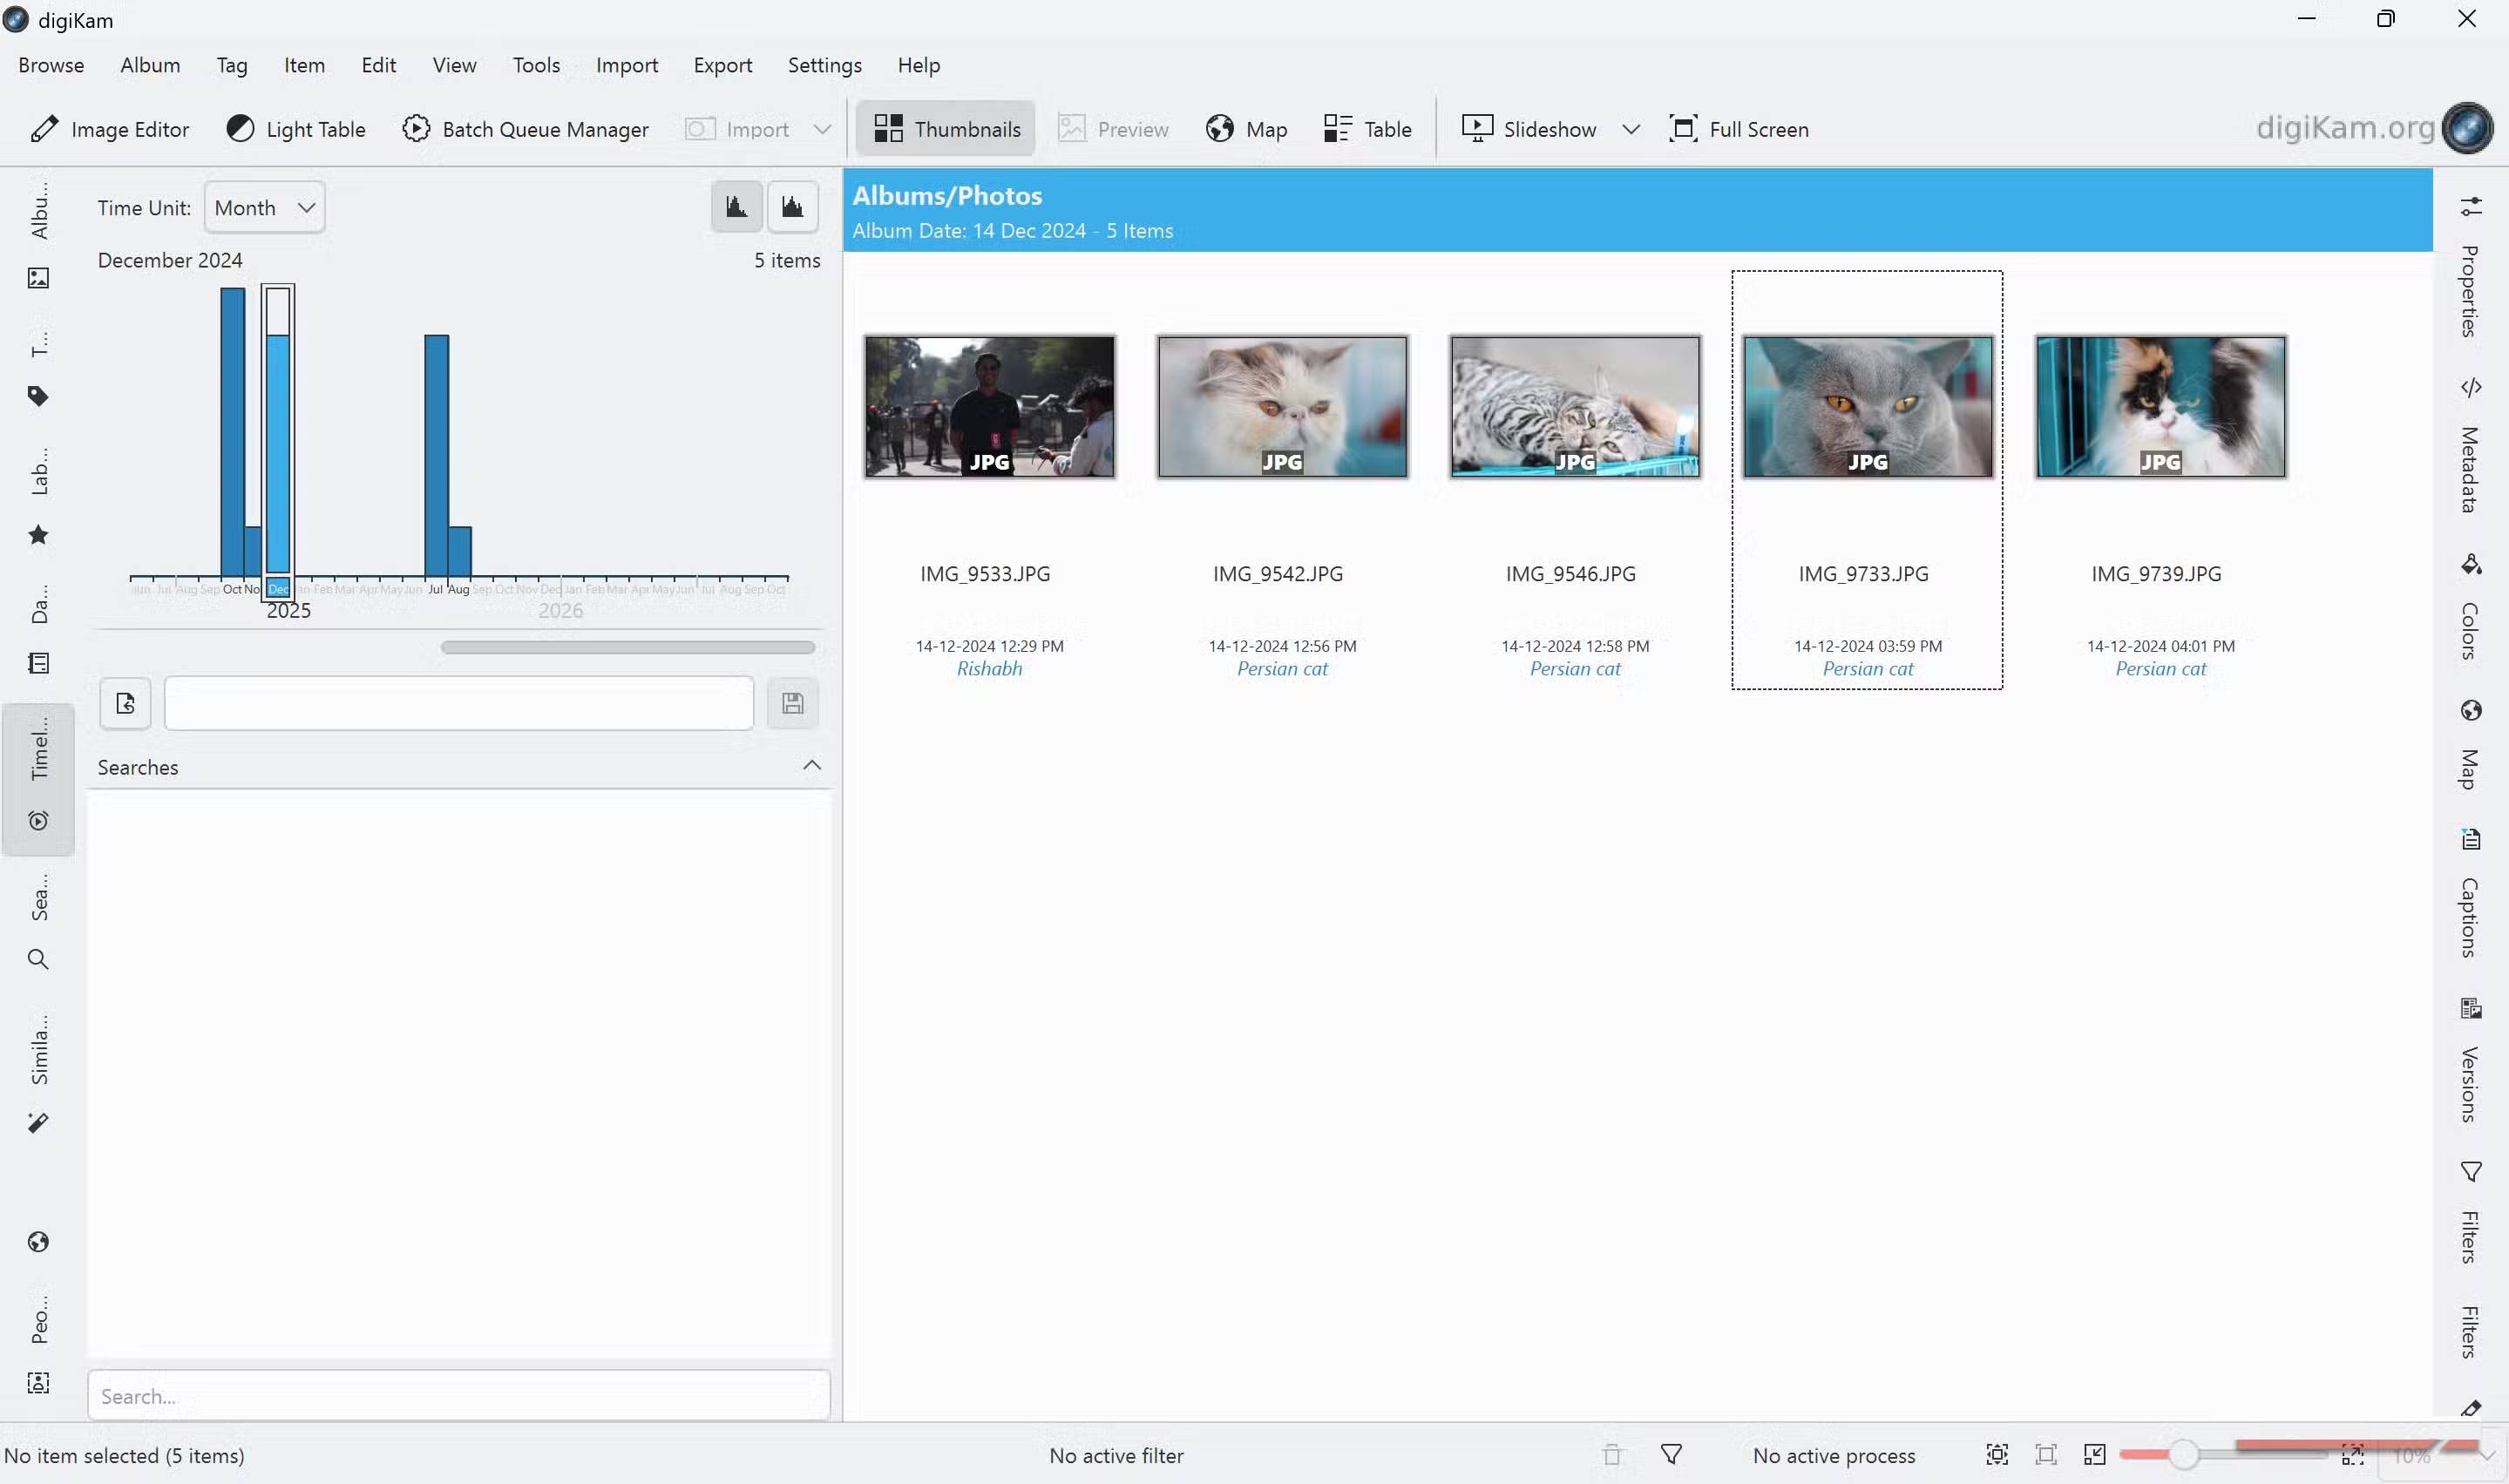Open the Time Unit Month dropdown

point(264,208)
